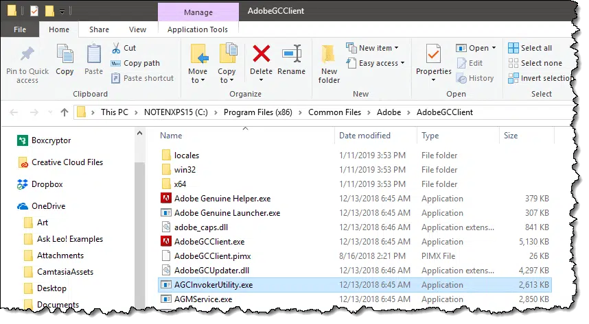Screen dimensions: 589x324
Task: Open Dropbox in the navigation pane
Action: [47, 184]
